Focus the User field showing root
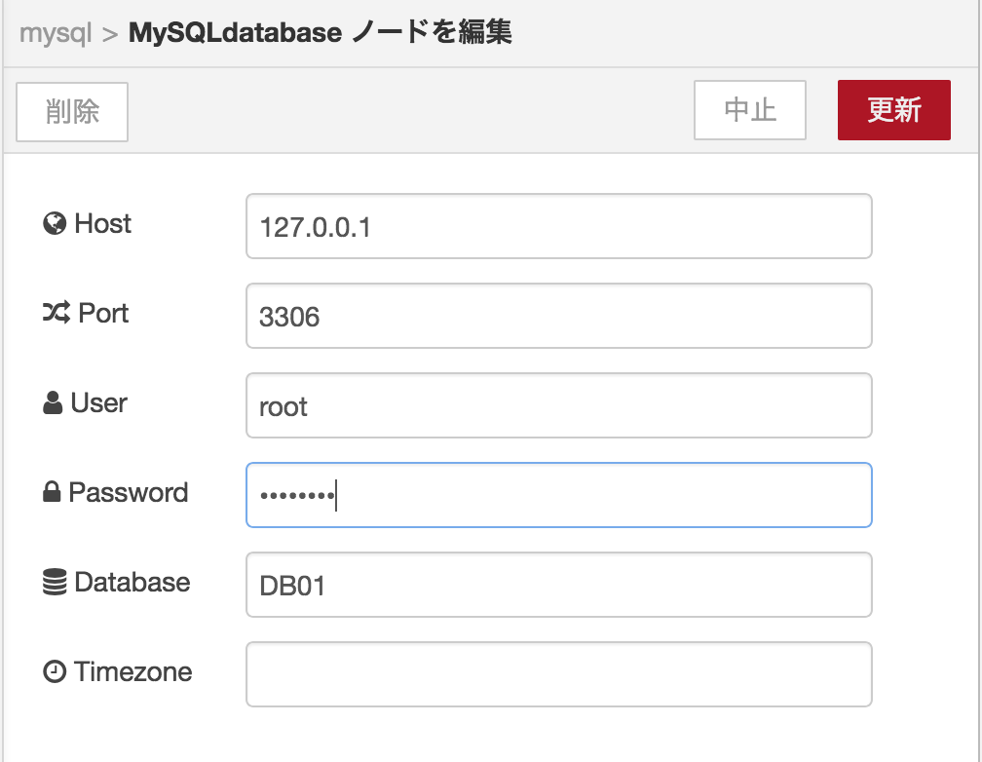Viewport: 982px width, 762px height. click(x=558, y=405)
